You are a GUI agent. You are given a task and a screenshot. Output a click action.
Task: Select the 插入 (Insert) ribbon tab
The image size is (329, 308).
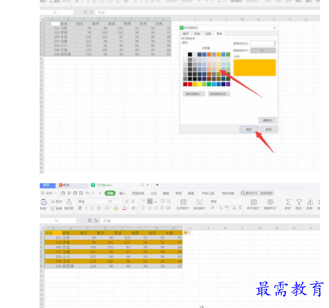[x=122, y=193]
